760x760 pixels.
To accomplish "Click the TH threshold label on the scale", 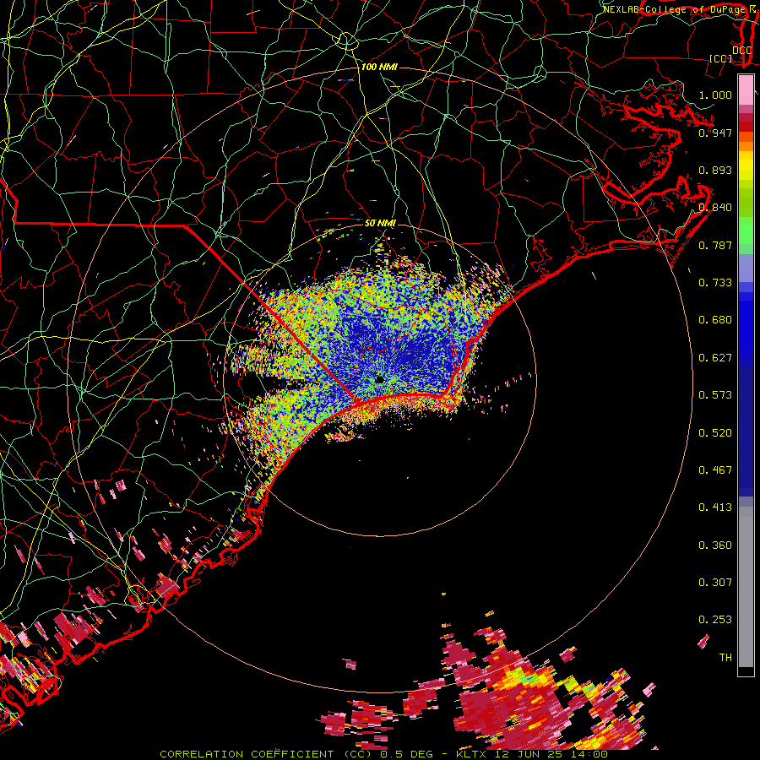I will tap(725, 658).
